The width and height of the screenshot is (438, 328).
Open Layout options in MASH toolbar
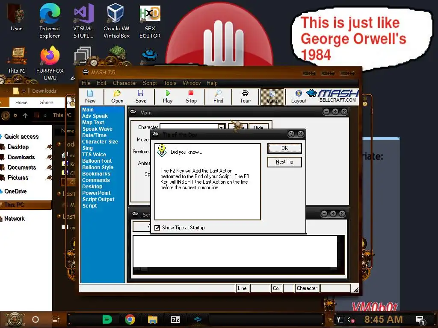[298, 97]
